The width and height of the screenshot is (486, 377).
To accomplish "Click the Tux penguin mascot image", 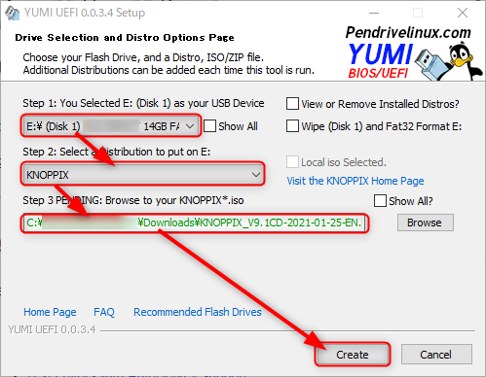I will [465, 60].
